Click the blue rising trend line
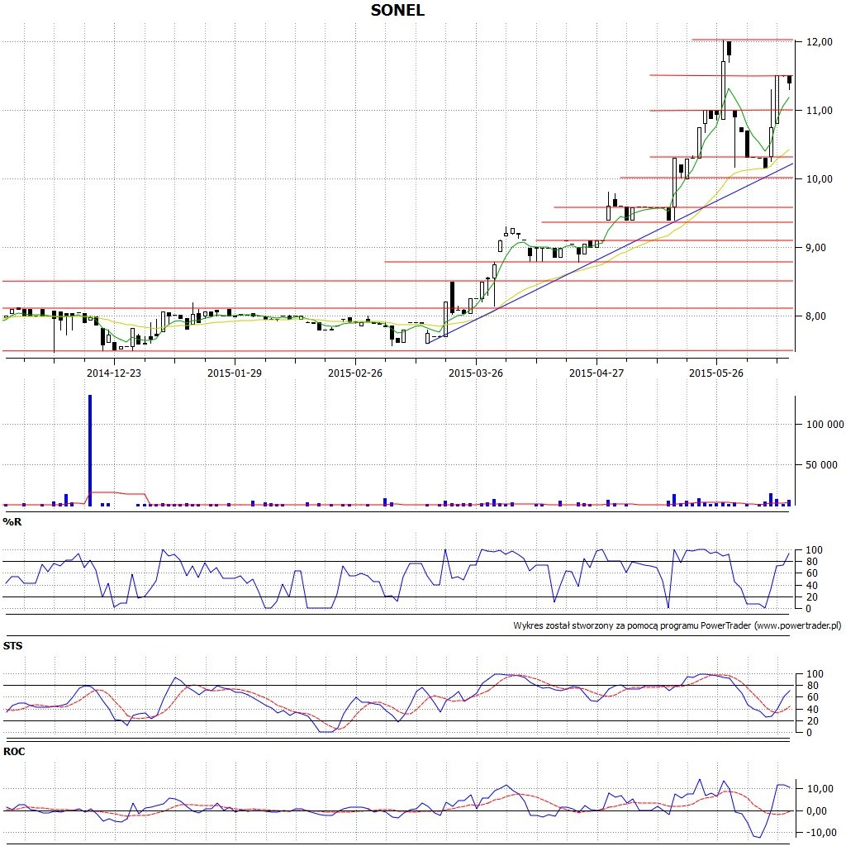The height and width of the screenshot is (846, 846). [610, 253]
